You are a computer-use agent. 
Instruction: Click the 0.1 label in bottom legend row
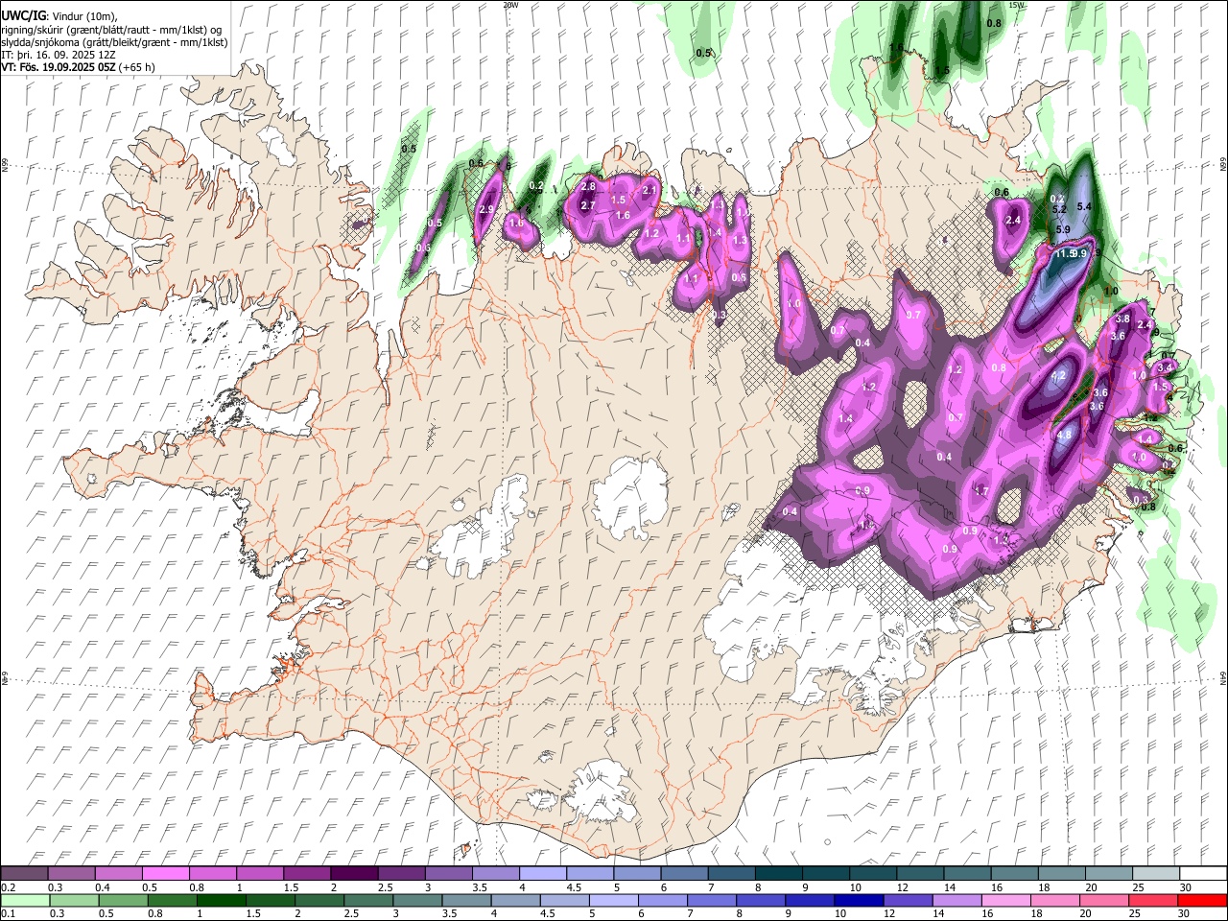click(8, 913)
